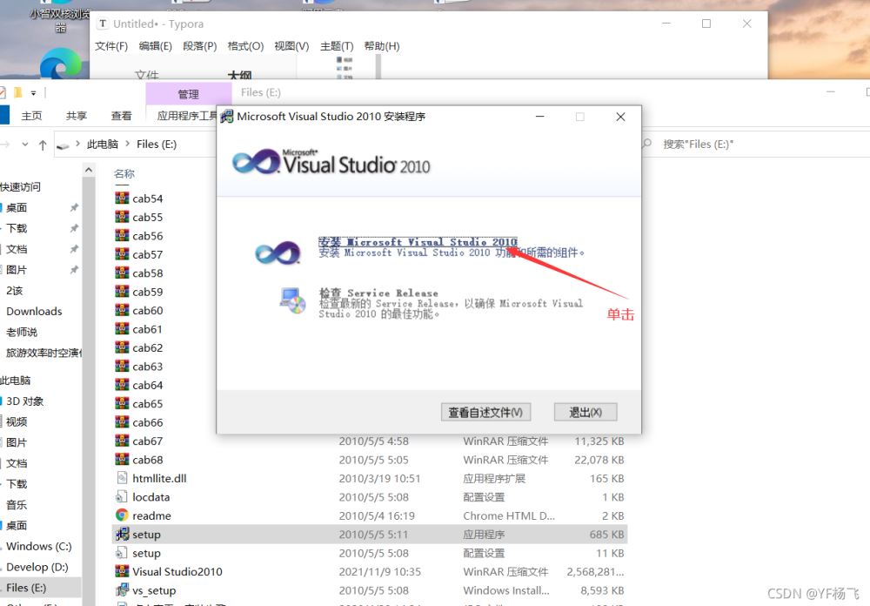Select the cab54 archive icon

tap(122, 198)
